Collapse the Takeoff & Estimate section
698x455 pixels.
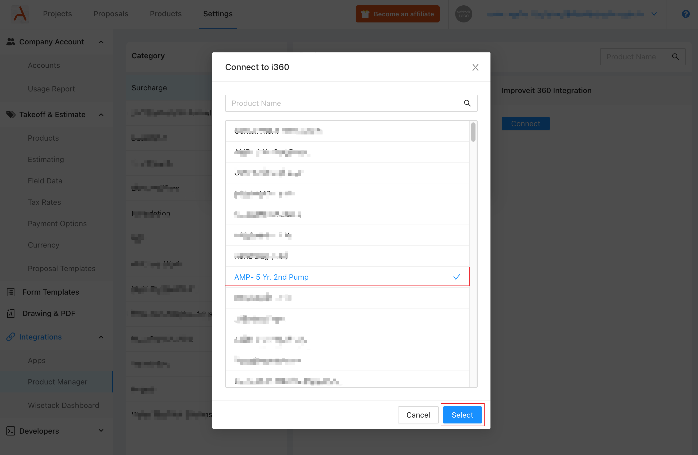(101, 114)
